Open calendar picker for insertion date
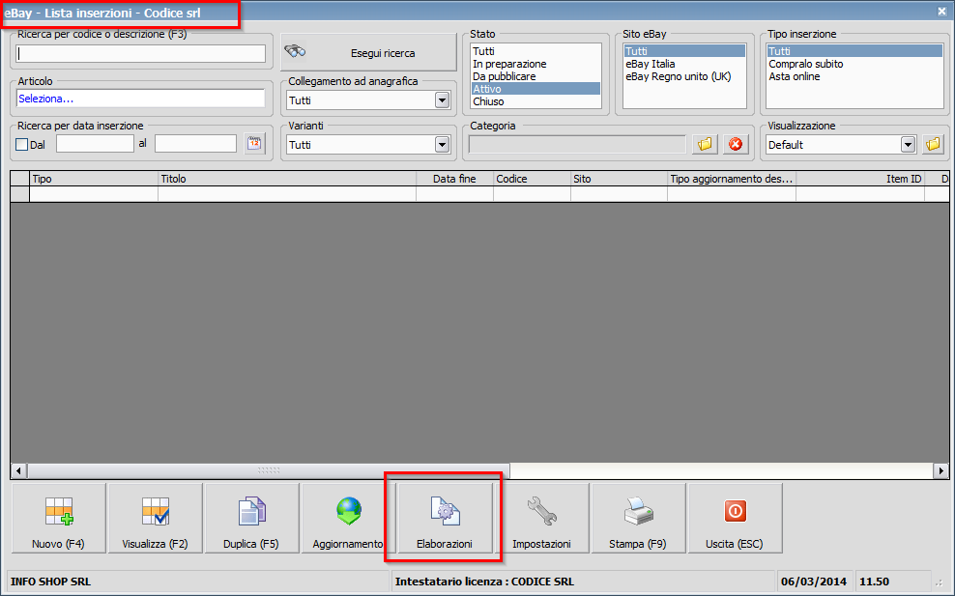Screen dimensions: 955x596 coord(254,144)
